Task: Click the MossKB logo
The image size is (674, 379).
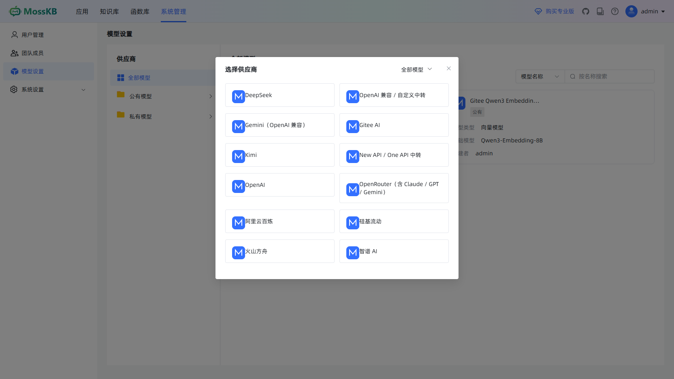Action: (33, 11)
